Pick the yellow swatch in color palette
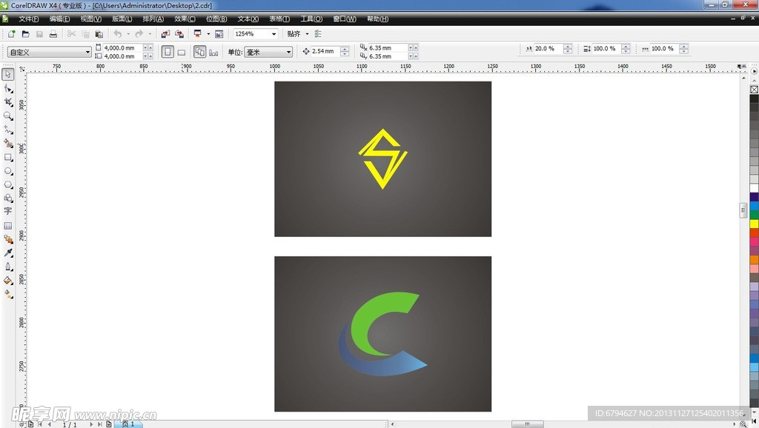The width and height of the screenshot is (759, 428). (754, 224)
